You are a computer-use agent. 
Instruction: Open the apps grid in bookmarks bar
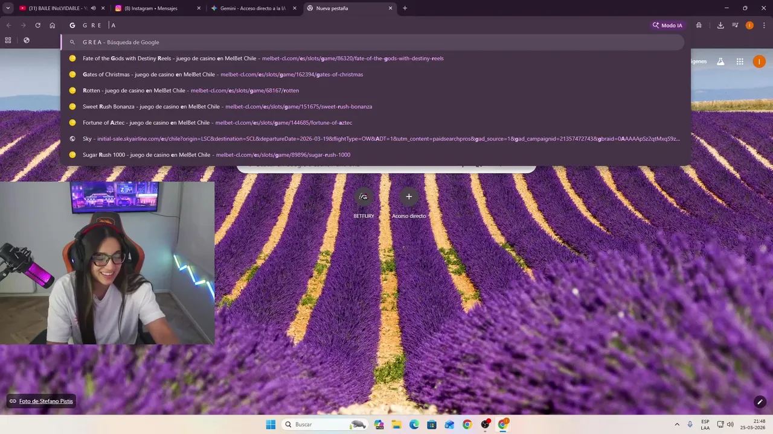click(x=8, y=40)
